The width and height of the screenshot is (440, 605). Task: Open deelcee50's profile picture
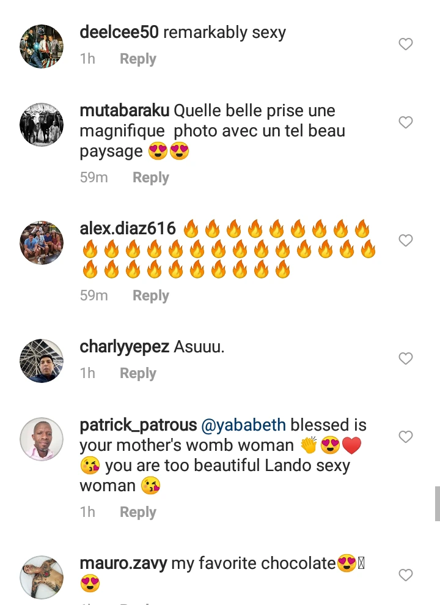pyautogui.click(x=42, y=46)
